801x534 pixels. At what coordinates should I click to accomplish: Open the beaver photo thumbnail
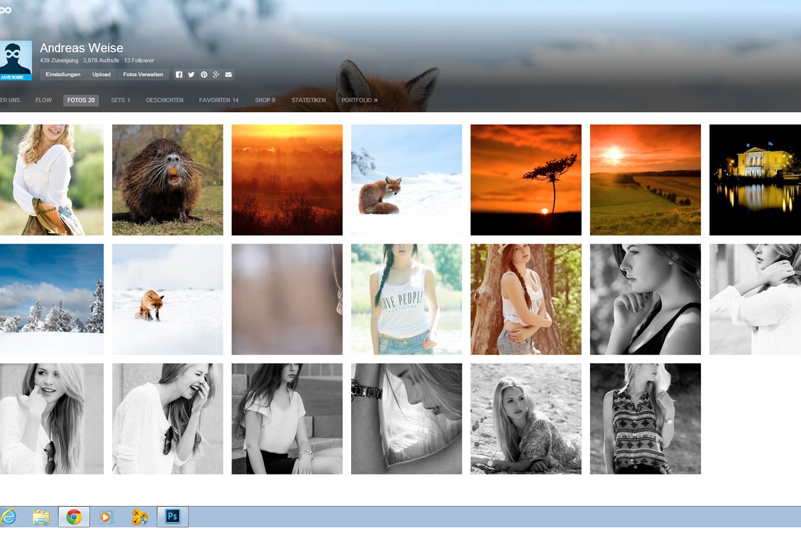[x=168, y=180]
